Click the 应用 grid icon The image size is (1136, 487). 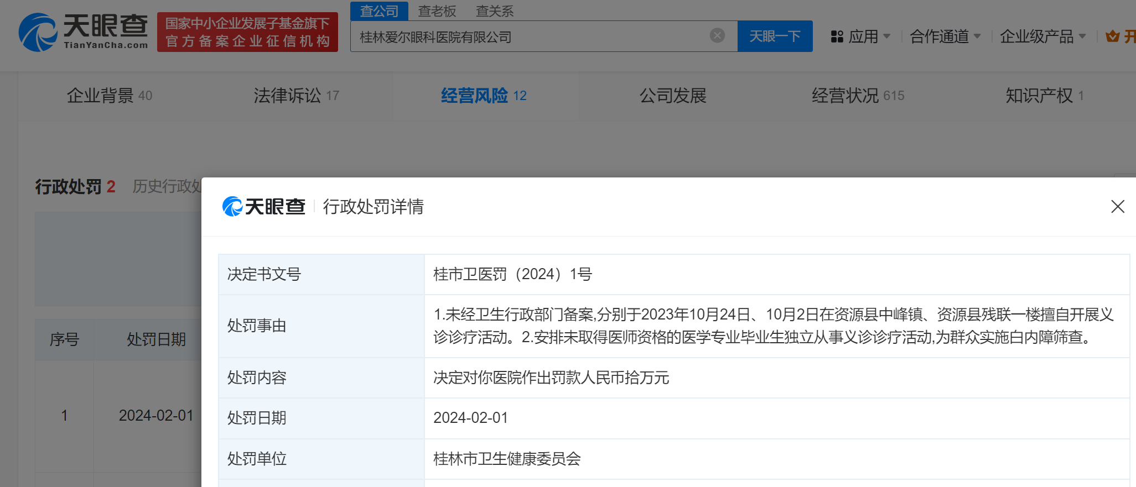point(837,36)
